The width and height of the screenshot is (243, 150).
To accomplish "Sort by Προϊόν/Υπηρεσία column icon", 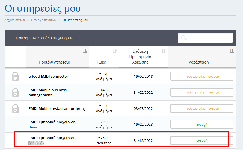I will 85,51.
